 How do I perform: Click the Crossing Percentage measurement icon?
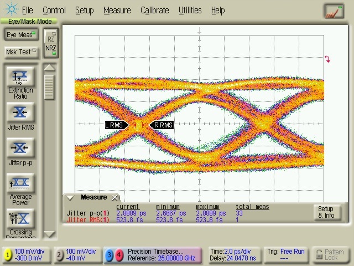(20, 218)
